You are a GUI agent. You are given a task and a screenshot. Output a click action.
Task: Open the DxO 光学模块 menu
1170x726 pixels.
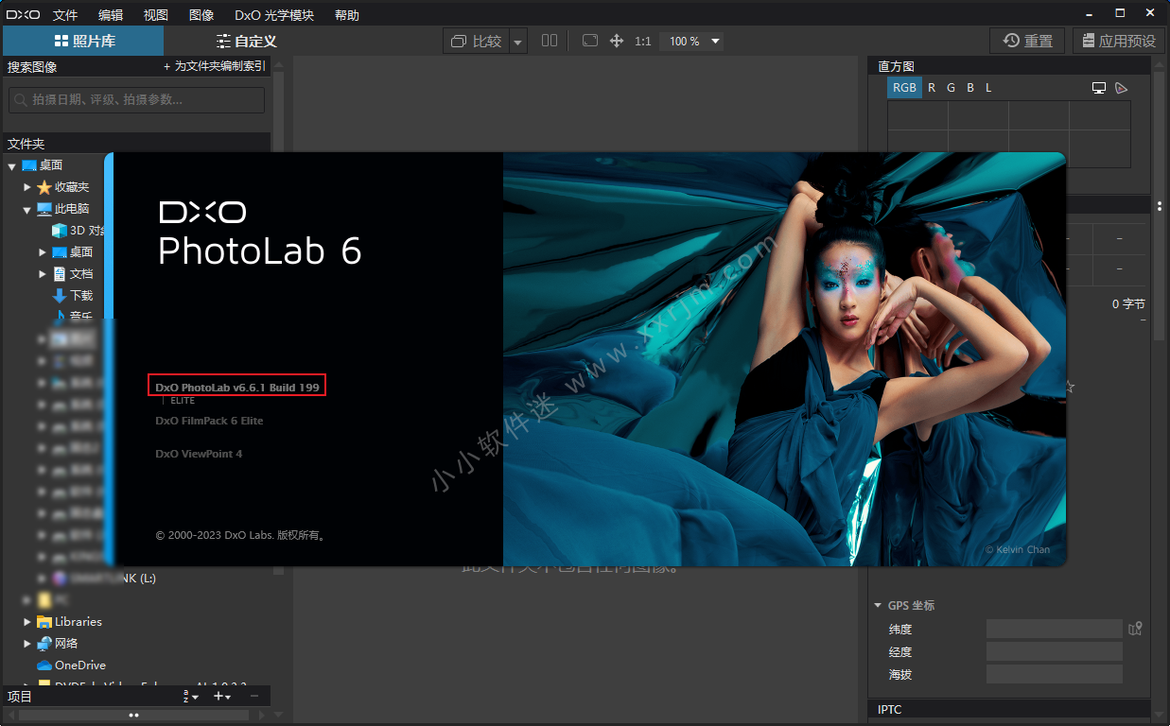tap(274, 15)
